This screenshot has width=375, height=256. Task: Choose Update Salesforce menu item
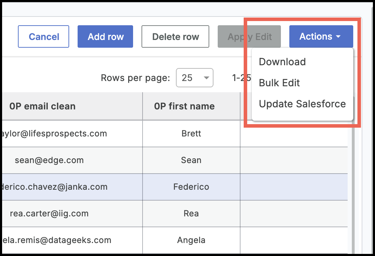[x=302, y=104]
